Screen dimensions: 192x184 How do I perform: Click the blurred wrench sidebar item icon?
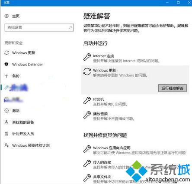tap(6, 87)
